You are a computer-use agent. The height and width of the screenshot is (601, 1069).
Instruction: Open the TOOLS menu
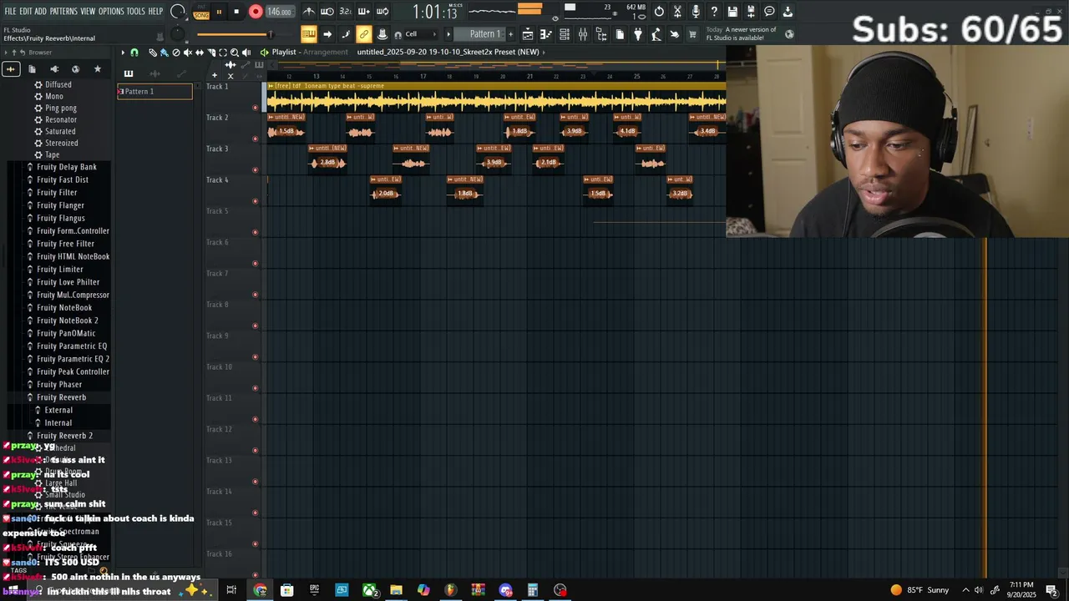pyautogui.click(x=136, y=12)
